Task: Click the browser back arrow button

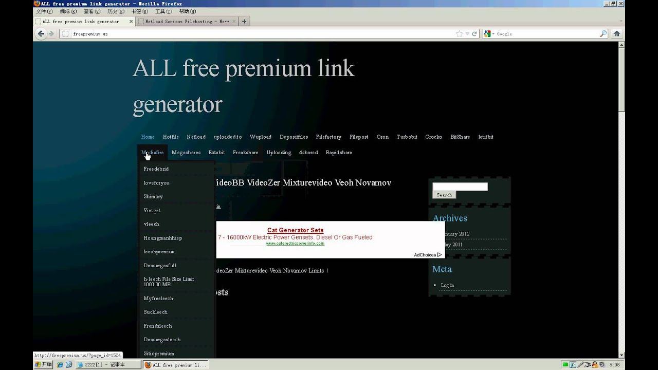Action: click(41, 33)
